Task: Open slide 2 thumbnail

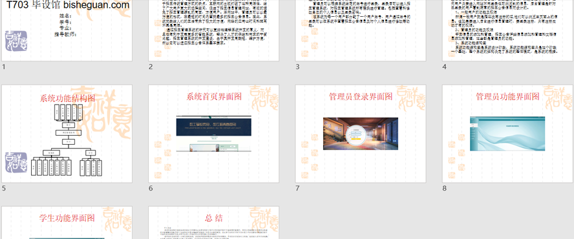Action: [214, 30]
